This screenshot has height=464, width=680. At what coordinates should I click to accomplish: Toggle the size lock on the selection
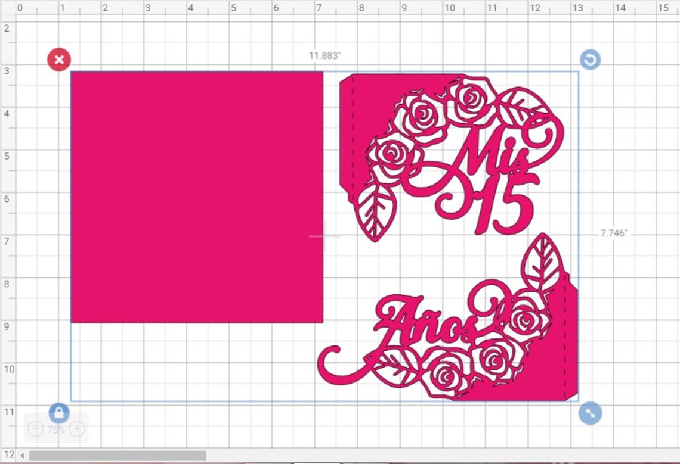[58, 413]
